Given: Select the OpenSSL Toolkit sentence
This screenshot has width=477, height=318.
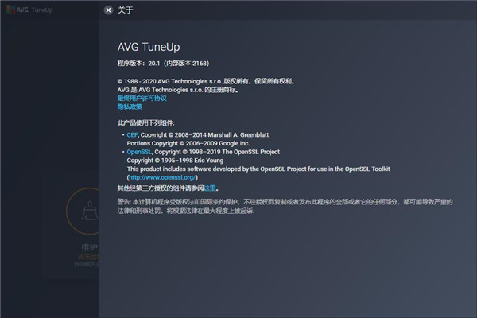Looking at the screenshot, I should pyautogui.click(x=258, y=169).
